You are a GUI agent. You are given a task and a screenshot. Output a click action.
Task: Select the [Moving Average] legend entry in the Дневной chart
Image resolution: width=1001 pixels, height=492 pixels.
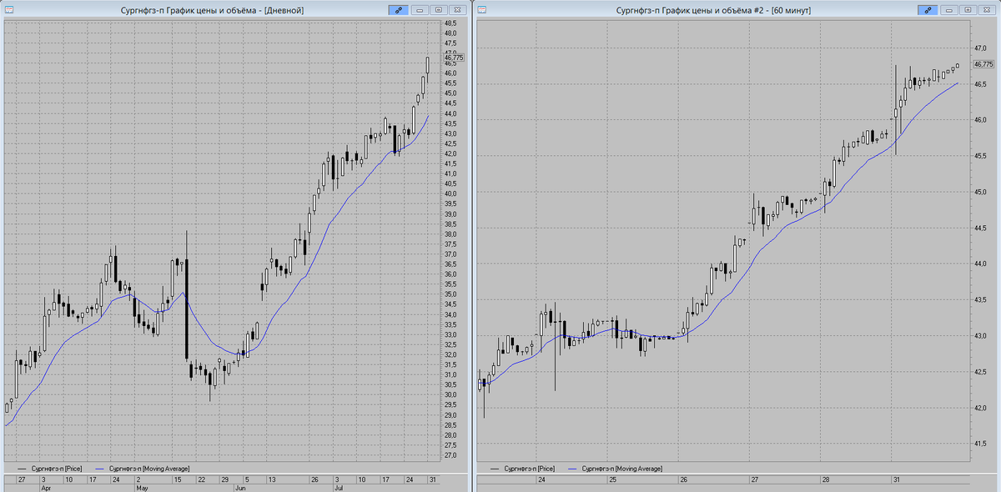pyautogui.click(x=143, y=469)
